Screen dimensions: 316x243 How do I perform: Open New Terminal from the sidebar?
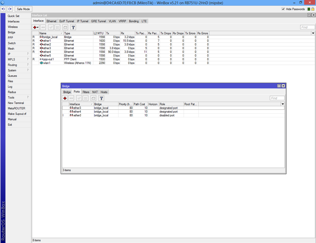pyautogui.click(x=16, y=103)
